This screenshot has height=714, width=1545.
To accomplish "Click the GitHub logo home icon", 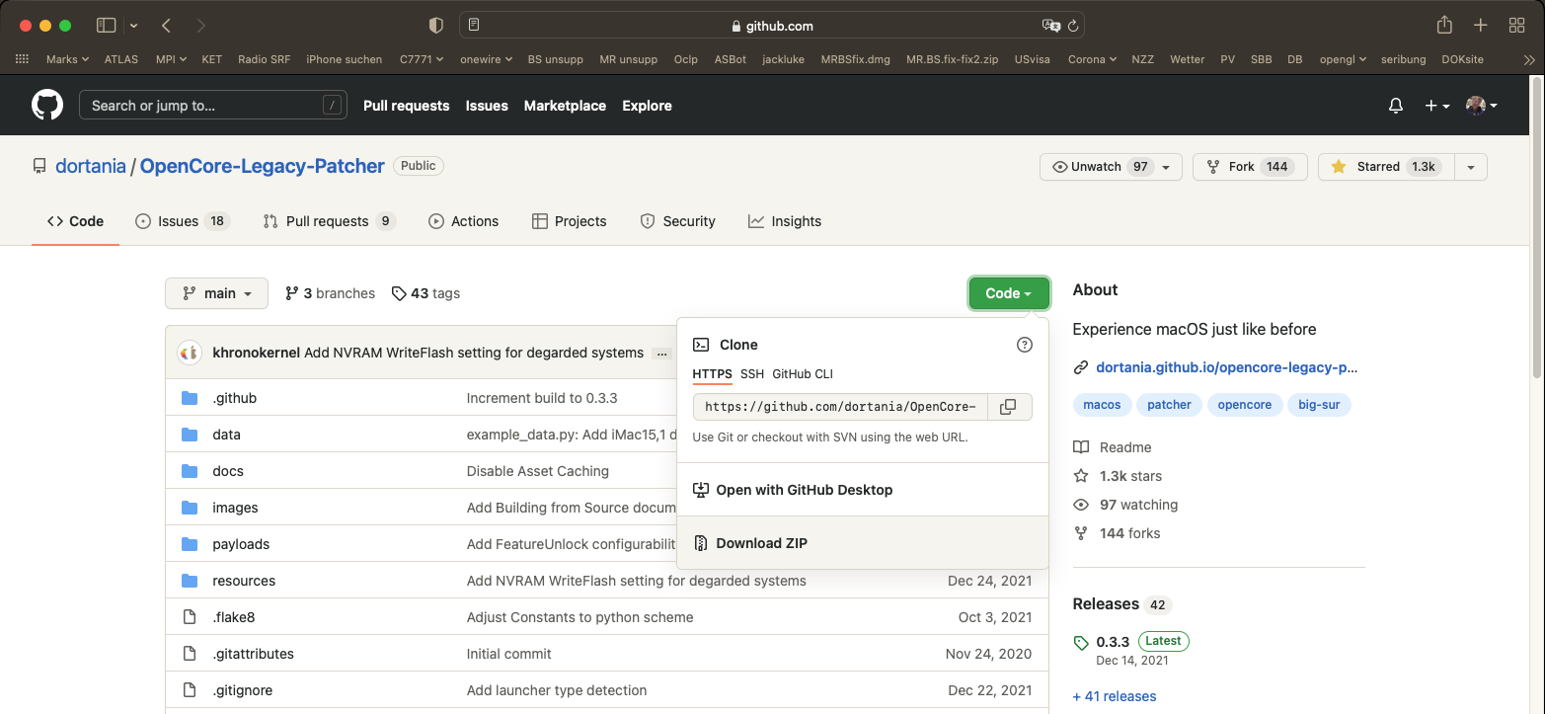I will [x=46, y=105].
